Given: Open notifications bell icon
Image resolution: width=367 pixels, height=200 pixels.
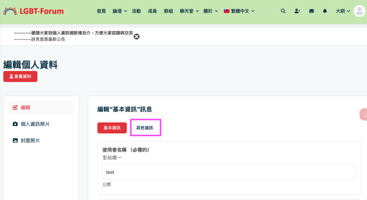Looking at the screenshot, I should pyautogui.click(x=325, y=11).
